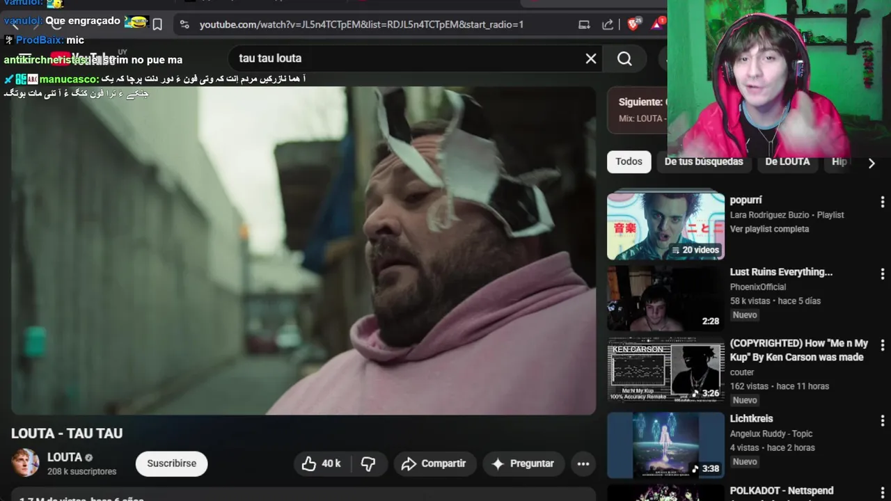
Task: Click the '(COPYRIGHTED) How Me n My Kup' title
Action: click(799, 350)
